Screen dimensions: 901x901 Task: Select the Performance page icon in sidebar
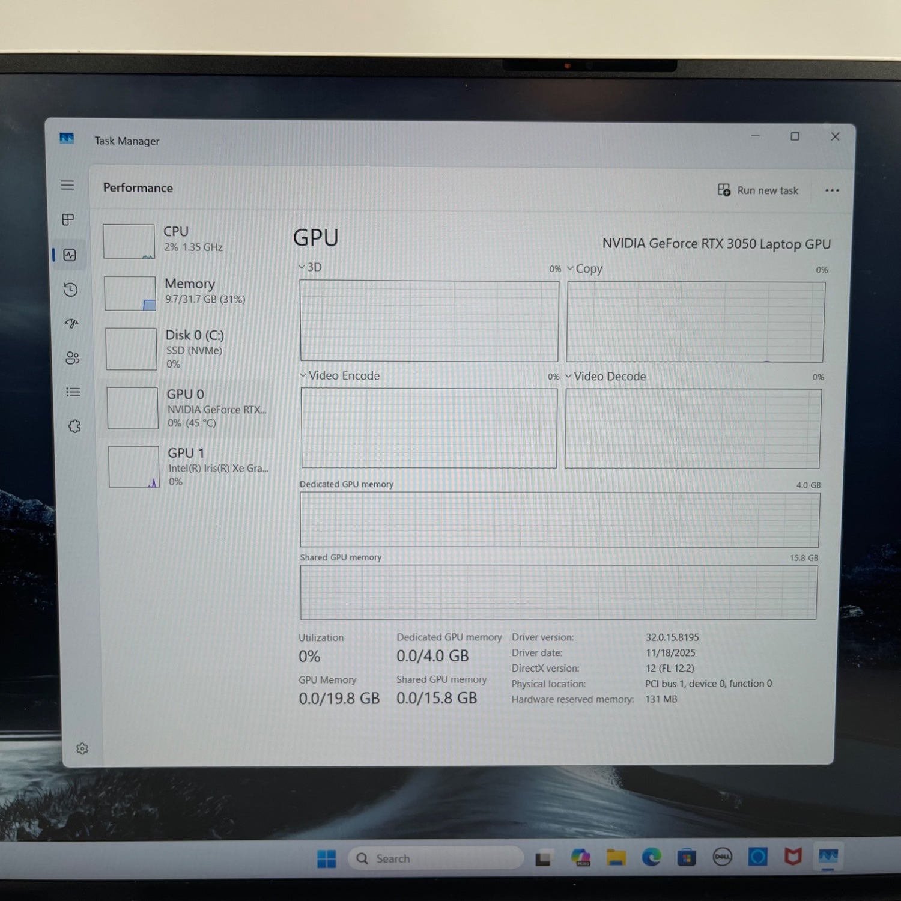point(70,255)
